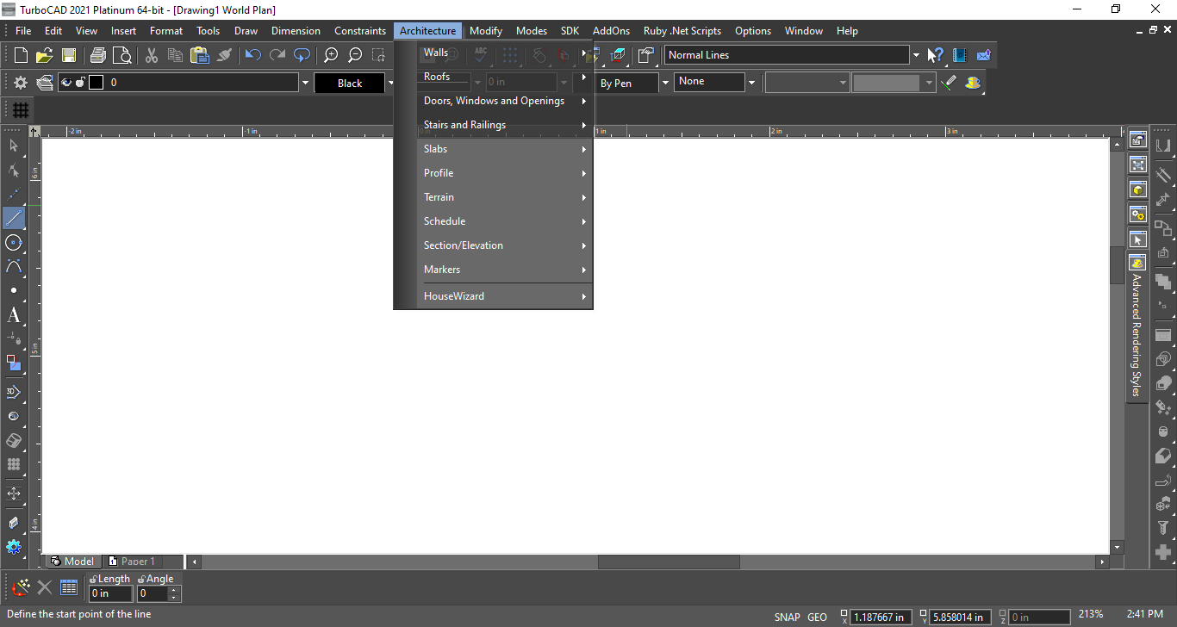Click the Open file folder icon

click(45, 56)
